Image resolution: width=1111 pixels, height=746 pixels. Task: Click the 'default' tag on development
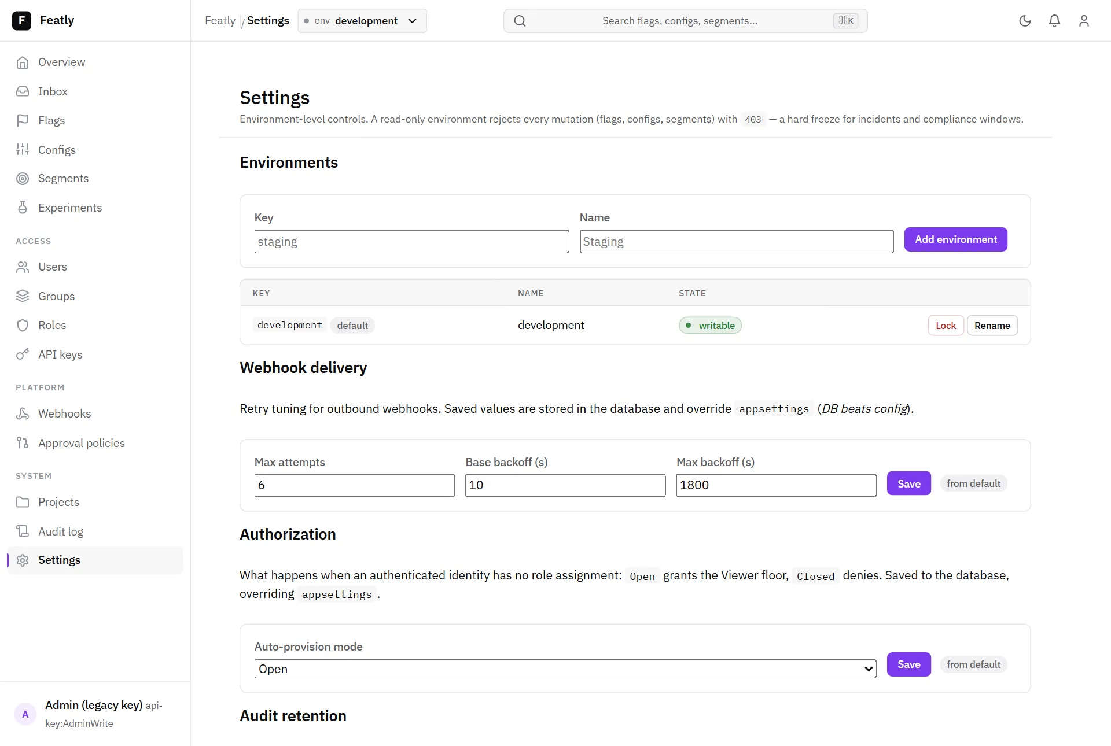click(x=352, y=326)
